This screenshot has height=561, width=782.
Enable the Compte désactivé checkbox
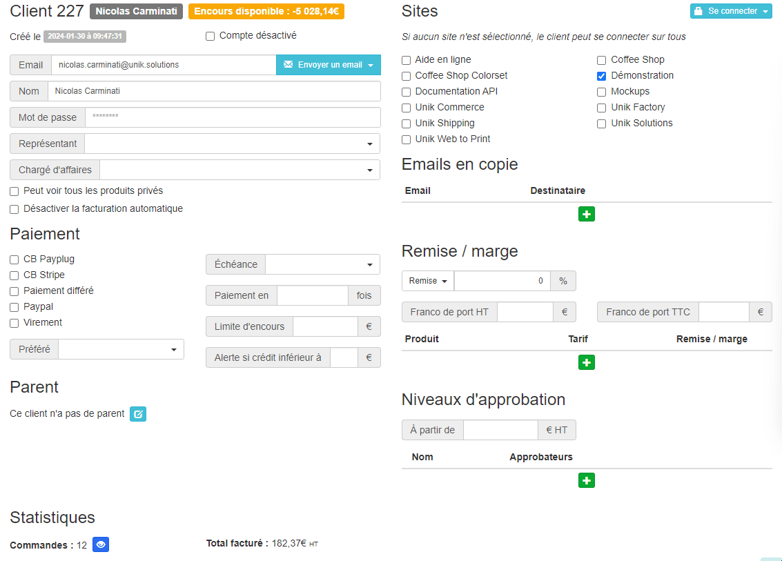coord(211,36)
